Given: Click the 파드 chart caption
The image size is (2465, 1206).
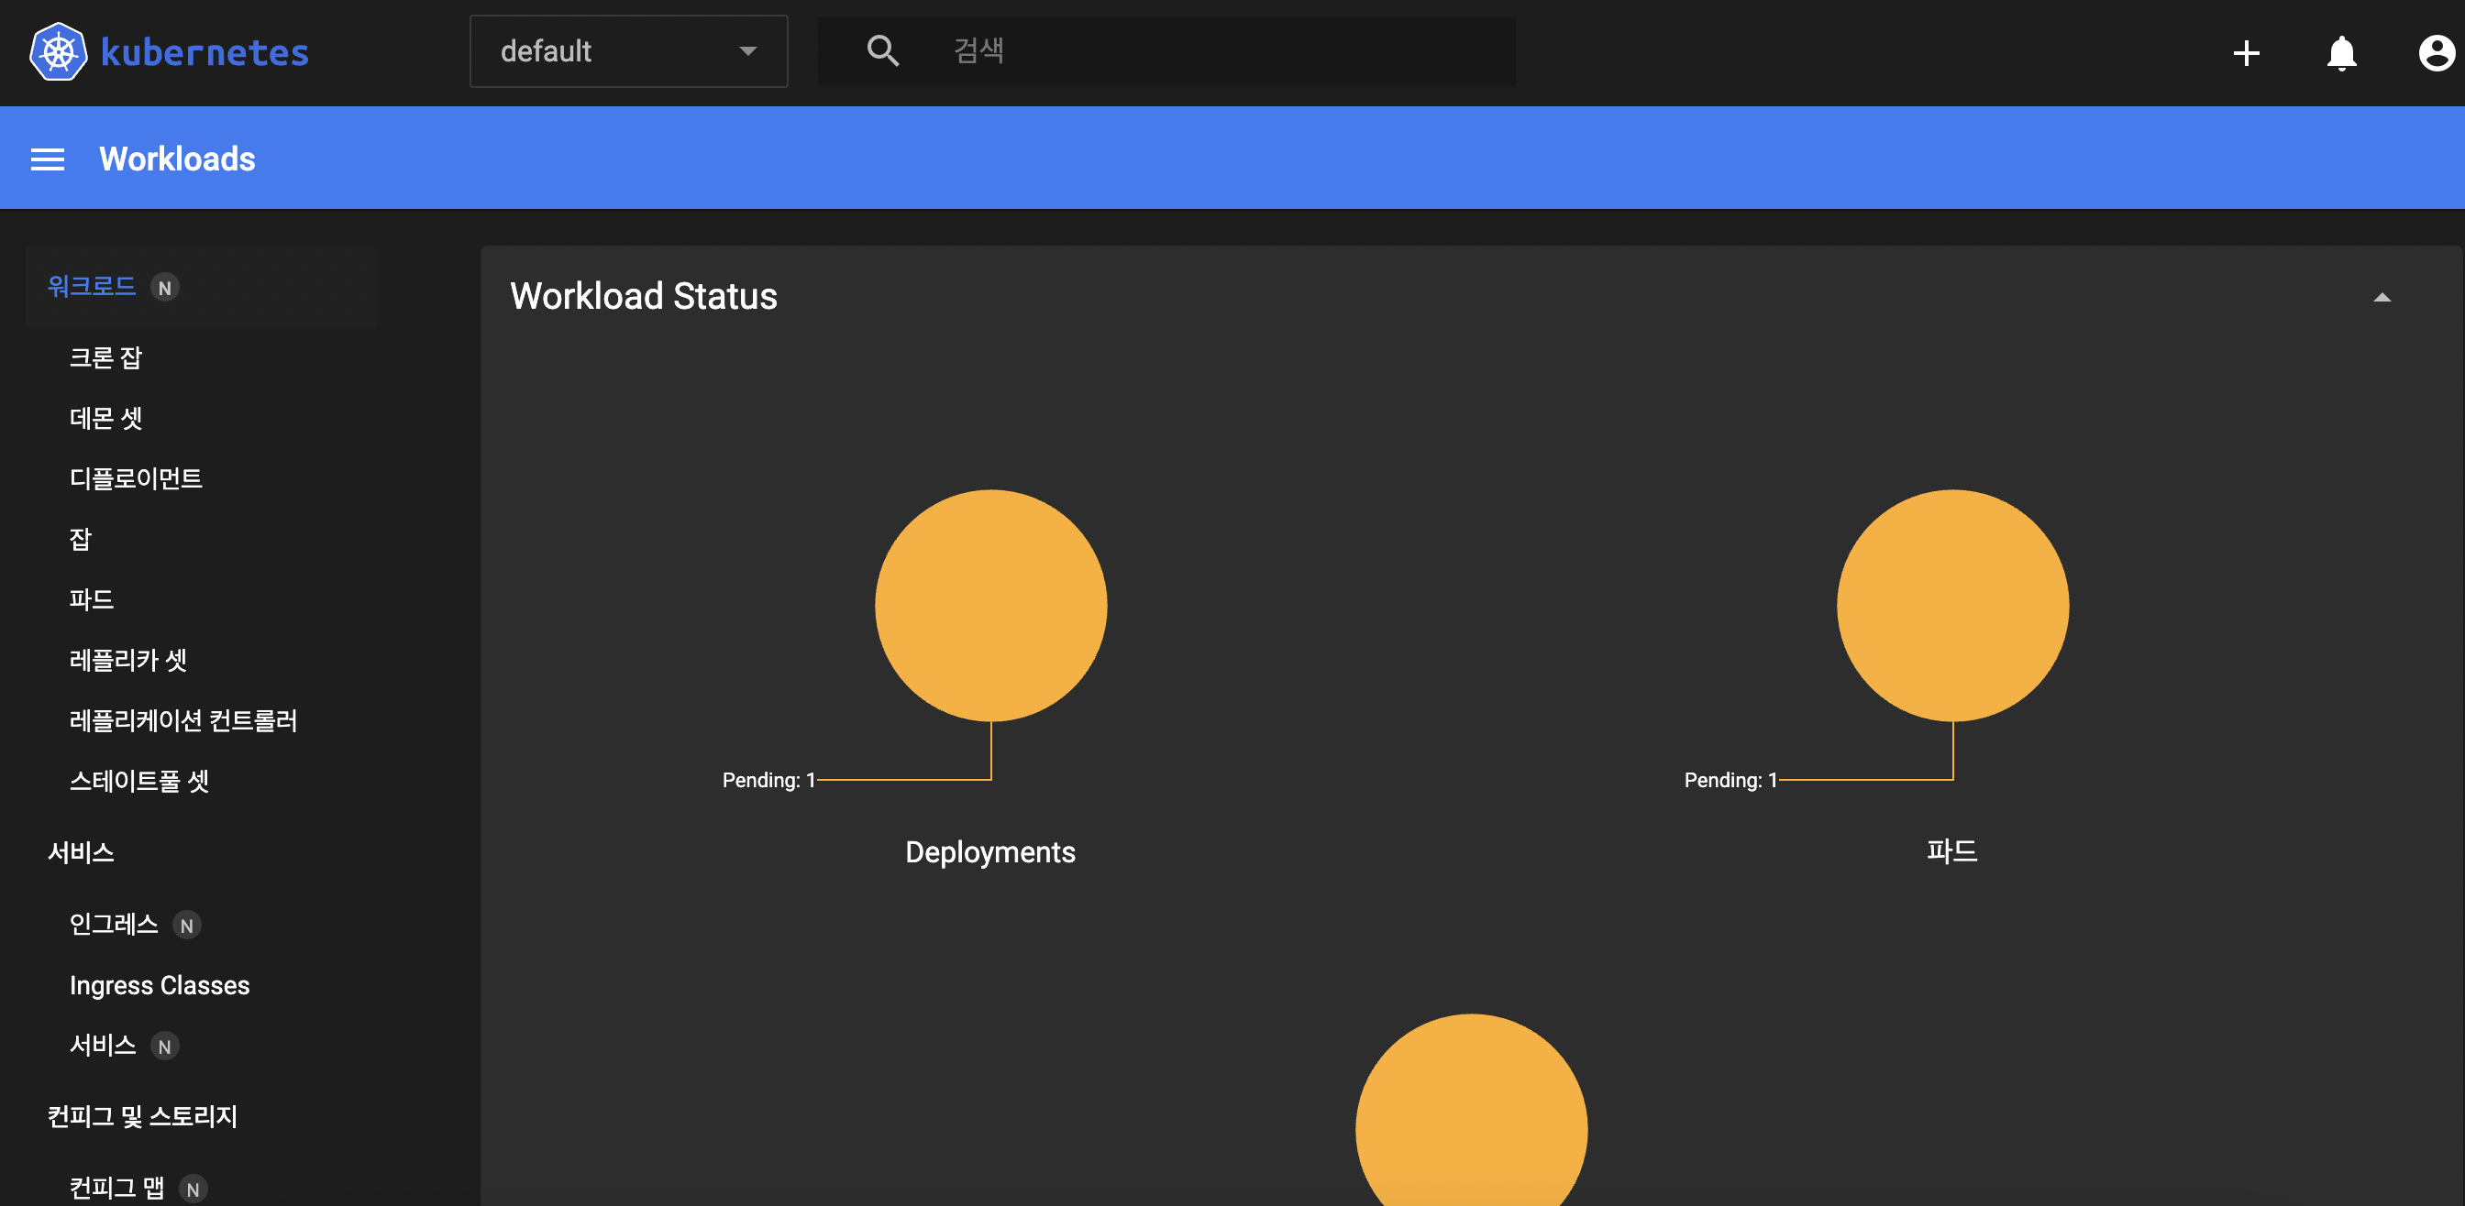Looking at the screenshot, I should coord(1952,851).
